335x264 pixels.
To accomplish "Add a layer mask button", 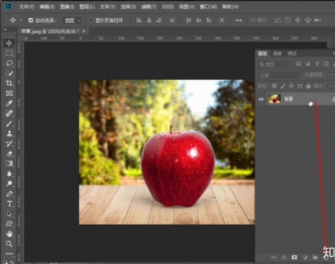I will [x=294, y=257].
